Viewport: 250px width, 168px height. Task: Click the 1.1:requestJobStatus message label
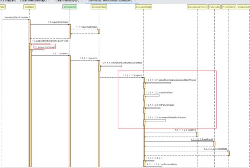click(58, 22)
